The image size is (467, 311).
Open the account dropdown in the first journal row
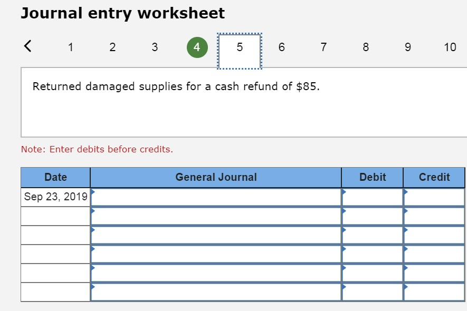[x=92, y=193]
